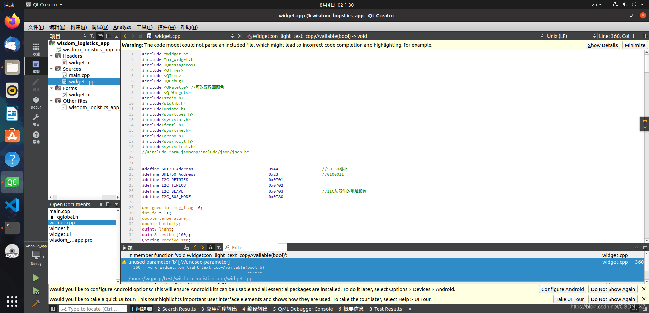Go to next issue

[x=203, y=247]
